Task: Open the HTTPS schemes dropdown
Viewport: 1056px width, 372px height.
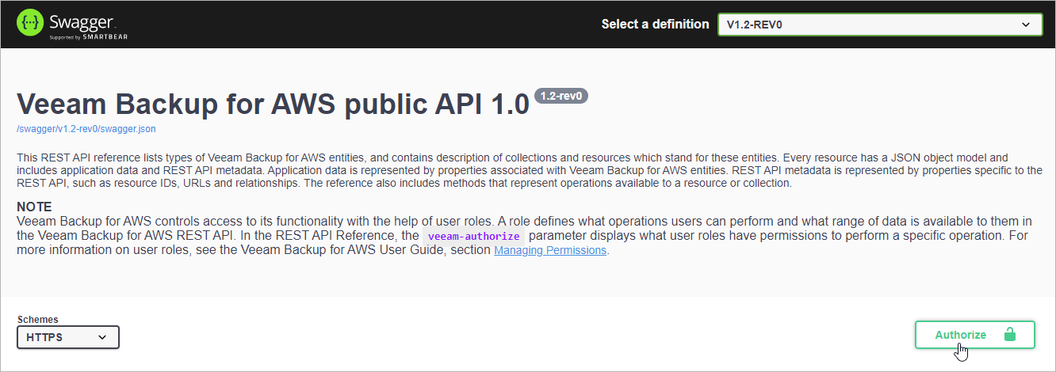Action: pyautogui.click(x=67, y=337)
